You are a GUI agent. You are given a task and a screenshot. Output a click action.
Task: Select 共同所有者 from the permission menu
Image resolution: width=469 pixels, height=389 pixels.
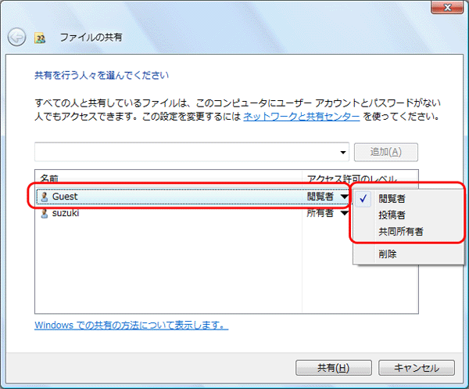[401, 232]
